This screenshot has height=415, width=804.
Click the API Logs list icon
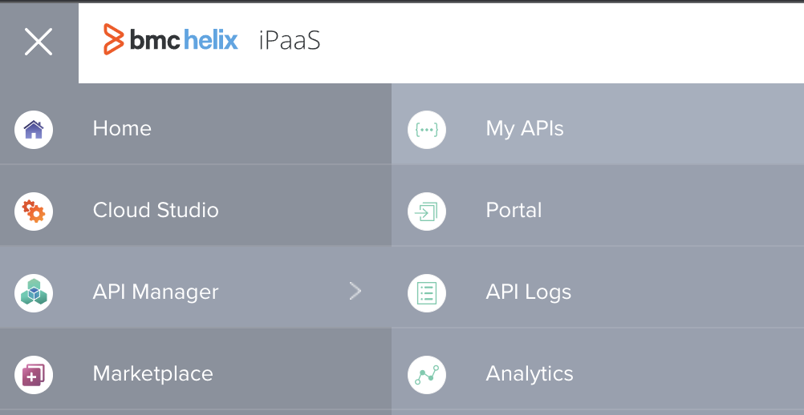click(x=427, y=293)
